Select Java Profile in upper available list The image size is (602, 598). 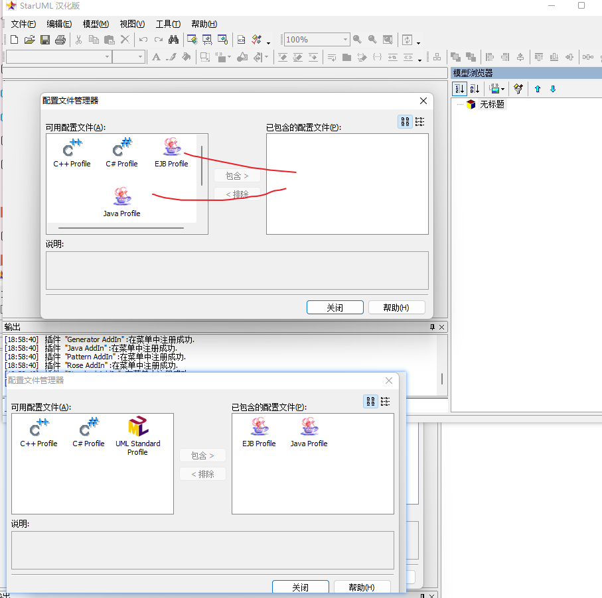point(121,202)
